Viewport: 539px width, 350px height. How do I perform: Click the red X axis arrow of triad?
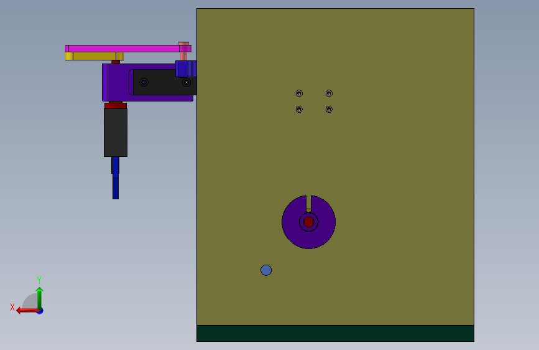27,311
